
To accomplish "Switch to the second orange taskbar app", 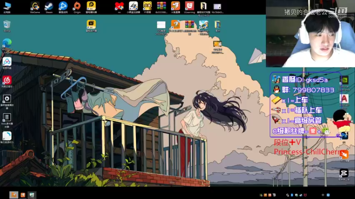I will tap(23, 195).
